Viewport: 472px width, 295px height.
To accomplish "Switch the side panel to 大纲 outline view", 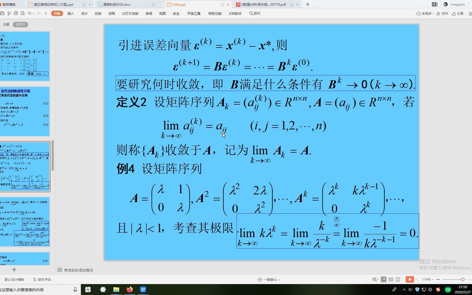I will 6,24.
